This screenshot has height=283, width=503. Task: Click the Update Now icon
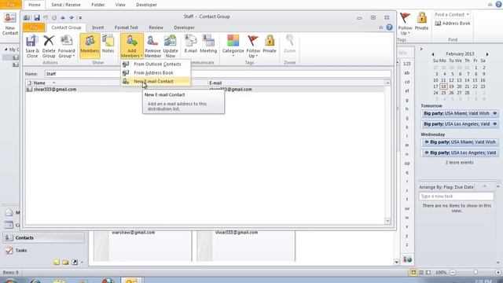click(171, 46)
